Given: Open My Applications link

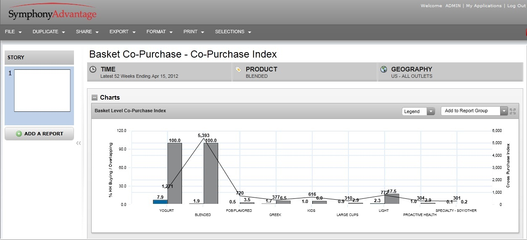Looking at the screenshot, I should pyautogui.click(x=484, y=6).
